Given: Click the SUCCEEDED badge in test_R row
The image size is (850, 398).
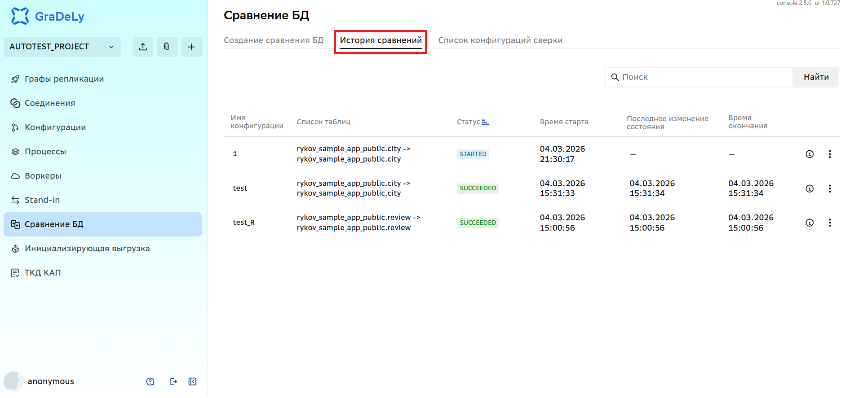Looking at the screenshot, I should pos(478,223).
